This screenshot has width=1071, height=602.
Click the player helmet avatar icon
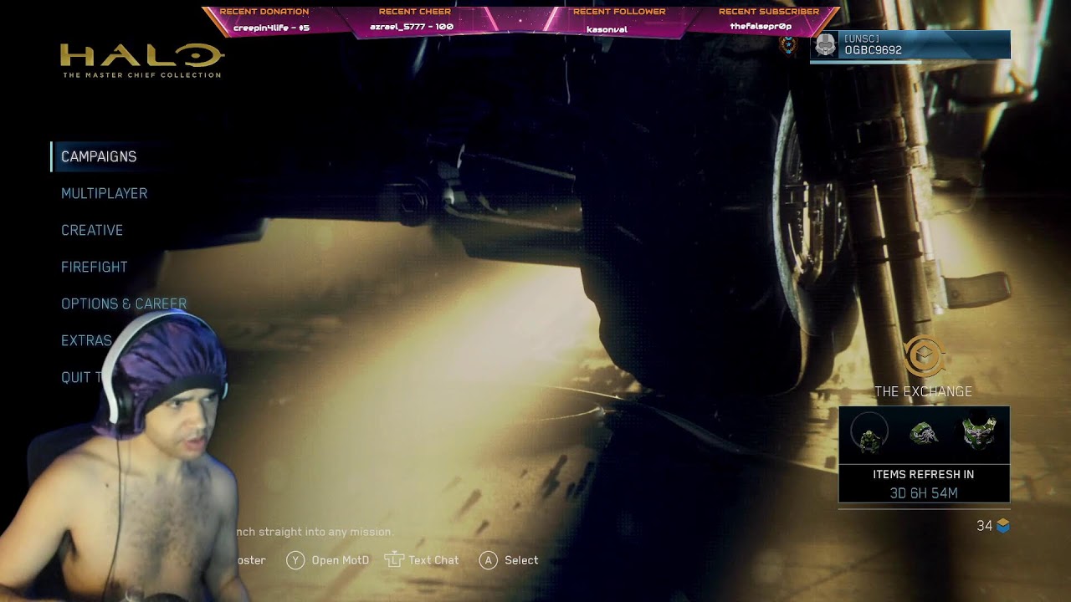(x=826, y=45)
